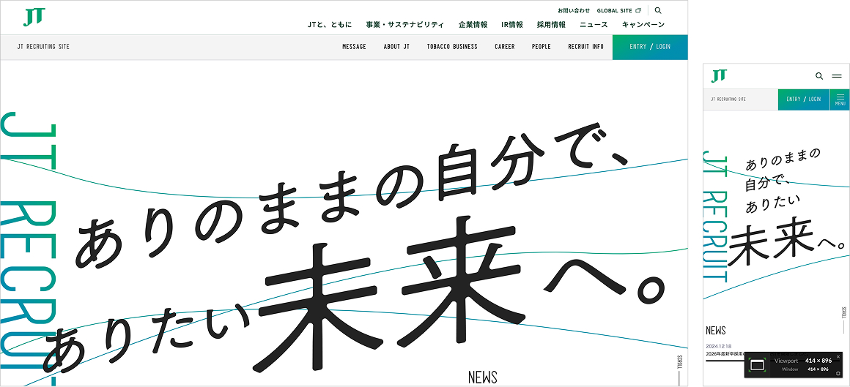Open IR情報 menu item
The image size is (850, 387).
pyautogui.click(x=512, y=24)
